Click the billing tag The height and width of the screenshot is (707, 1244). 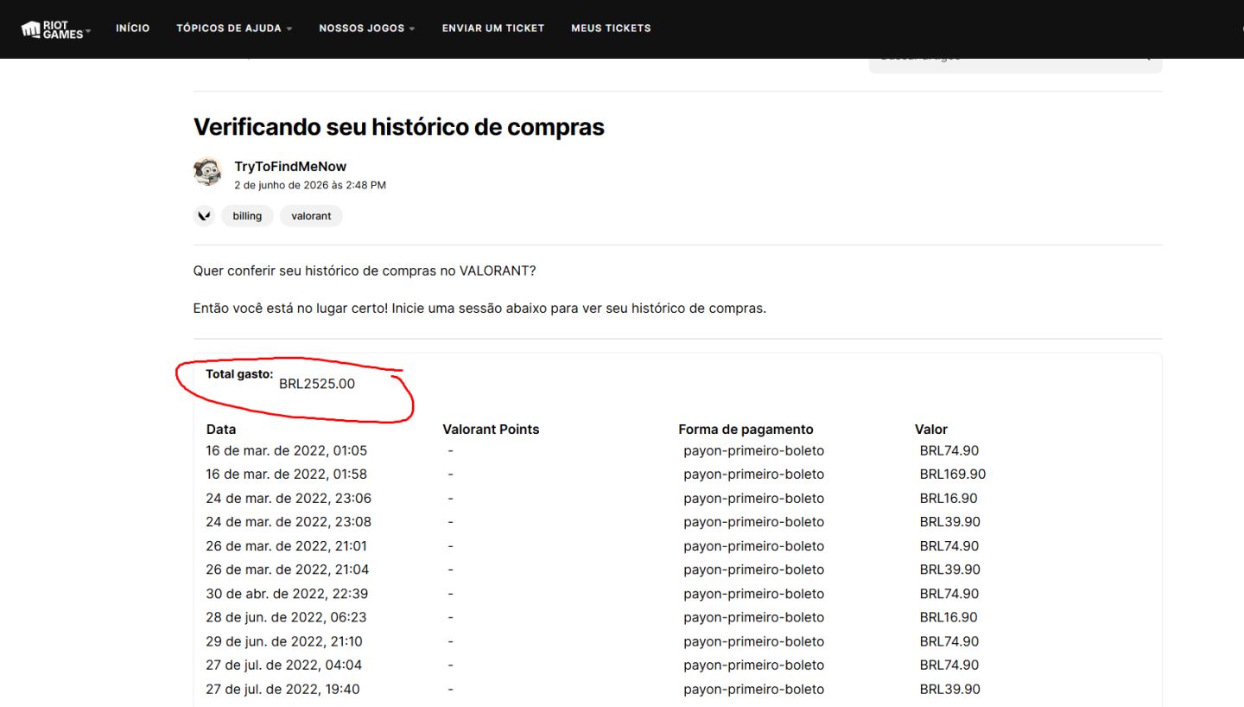tap(247, 215)
